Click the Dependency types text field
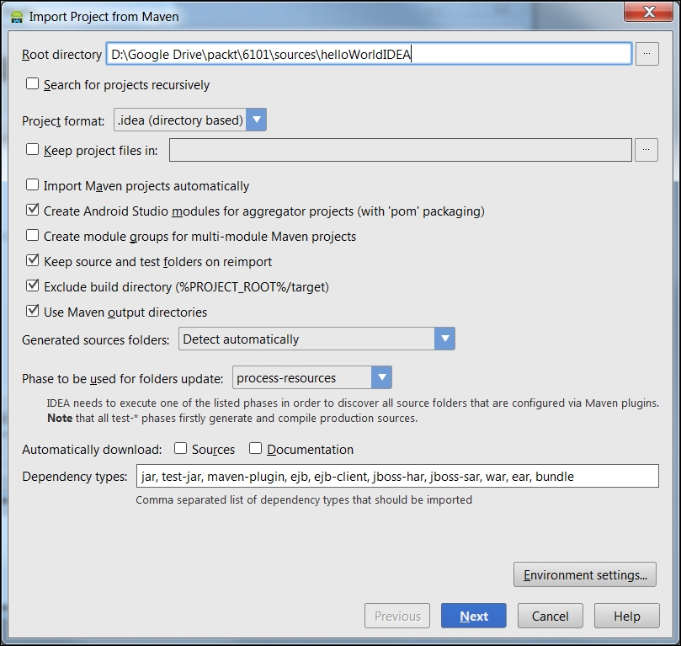681x646 pixels. click(396, 476)
